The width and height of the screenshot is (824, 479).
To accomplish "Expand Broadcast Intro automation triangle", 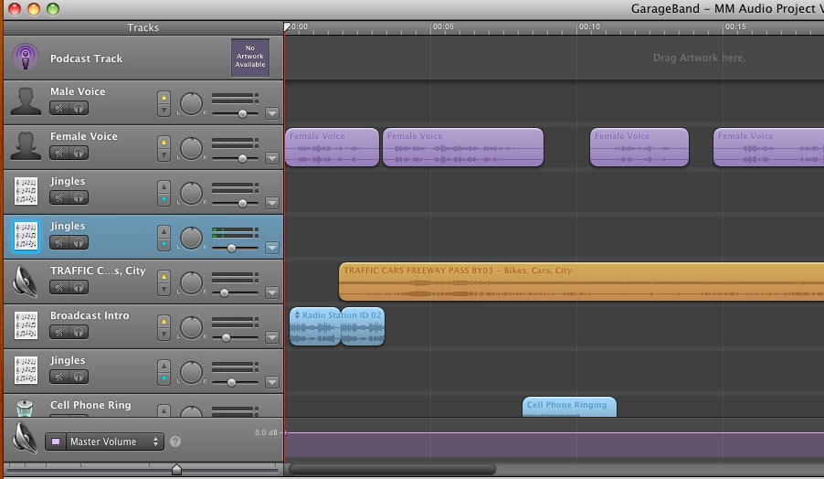I will (x=271, y=337).
